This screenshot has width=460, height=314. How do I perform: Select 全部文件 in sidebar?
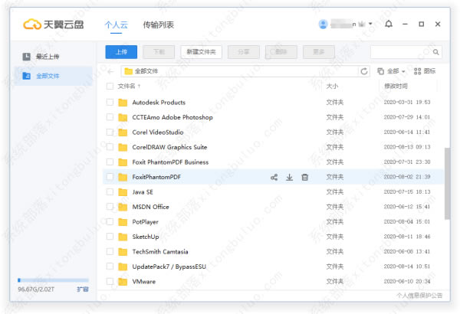point(54,77)
